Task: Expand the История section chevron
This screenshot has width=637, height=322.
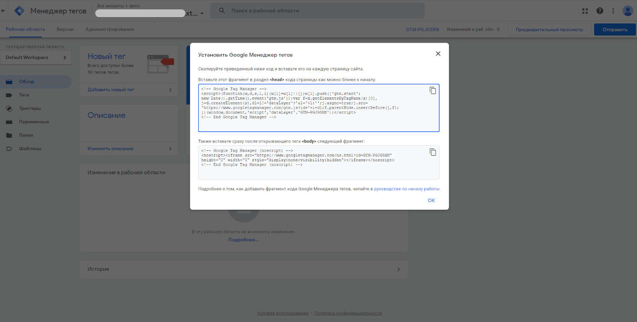Action: pos(399,269)
